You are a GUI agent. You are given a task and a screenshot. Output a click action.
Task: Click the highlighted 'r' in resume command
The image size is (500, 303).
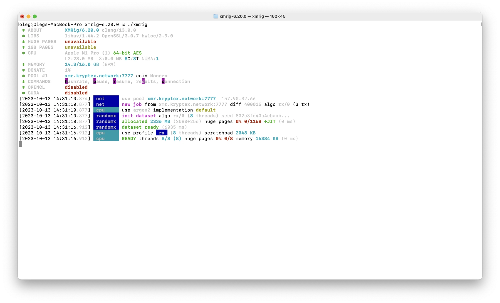(114, 82)
